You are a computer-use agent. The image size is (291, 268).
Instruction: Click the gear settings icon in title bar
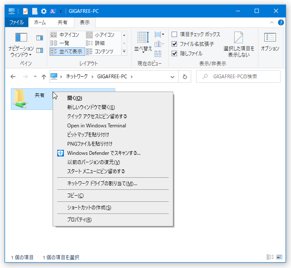pyautogui.click(x=44, y=11)
